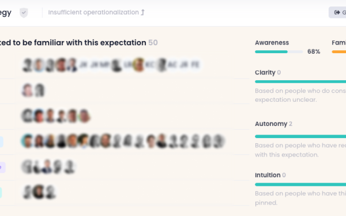The height and width of the screenshot is (216, 346).
Task: Click the Autonomy heading
Action: (x=271, y=124)
